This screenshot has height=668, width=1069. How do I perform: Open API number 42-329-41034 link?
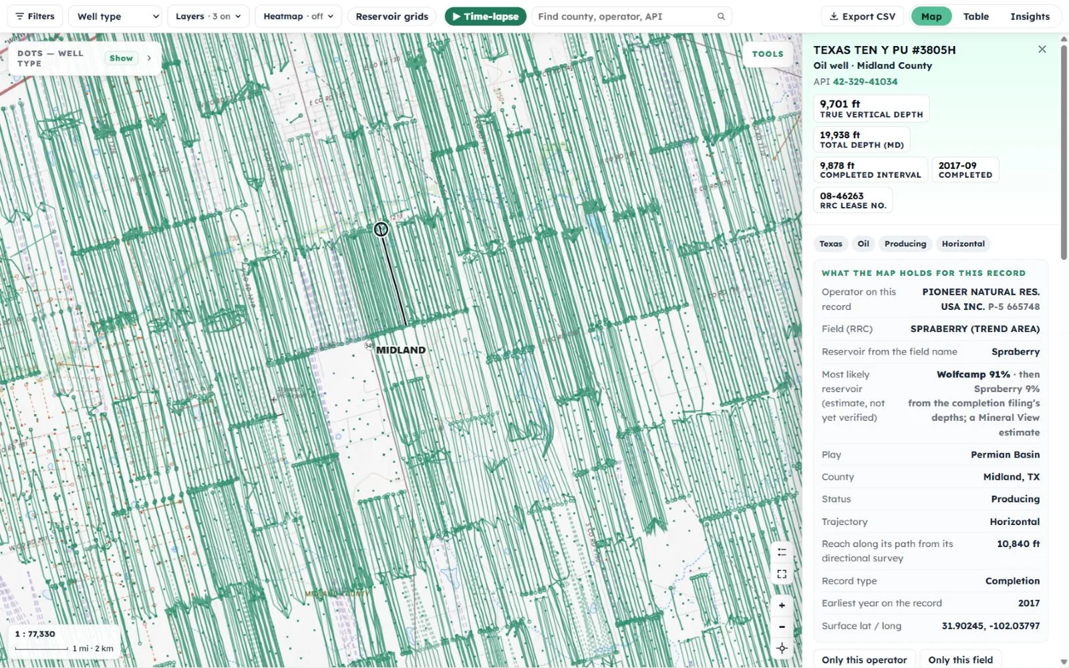coord(865,81)
